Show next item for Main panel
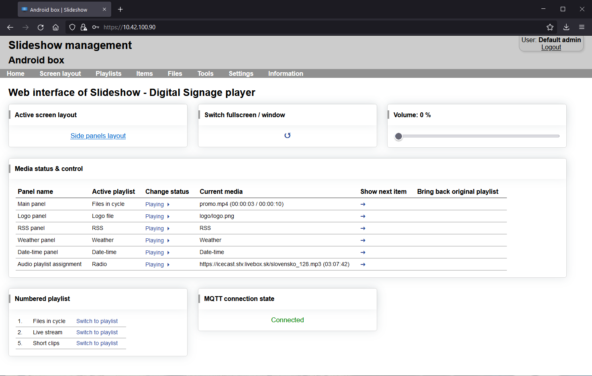Screen dimensions: 592x376 click(x=363, y=204)
